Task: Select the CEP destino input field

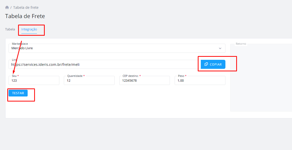Action: 144,81
